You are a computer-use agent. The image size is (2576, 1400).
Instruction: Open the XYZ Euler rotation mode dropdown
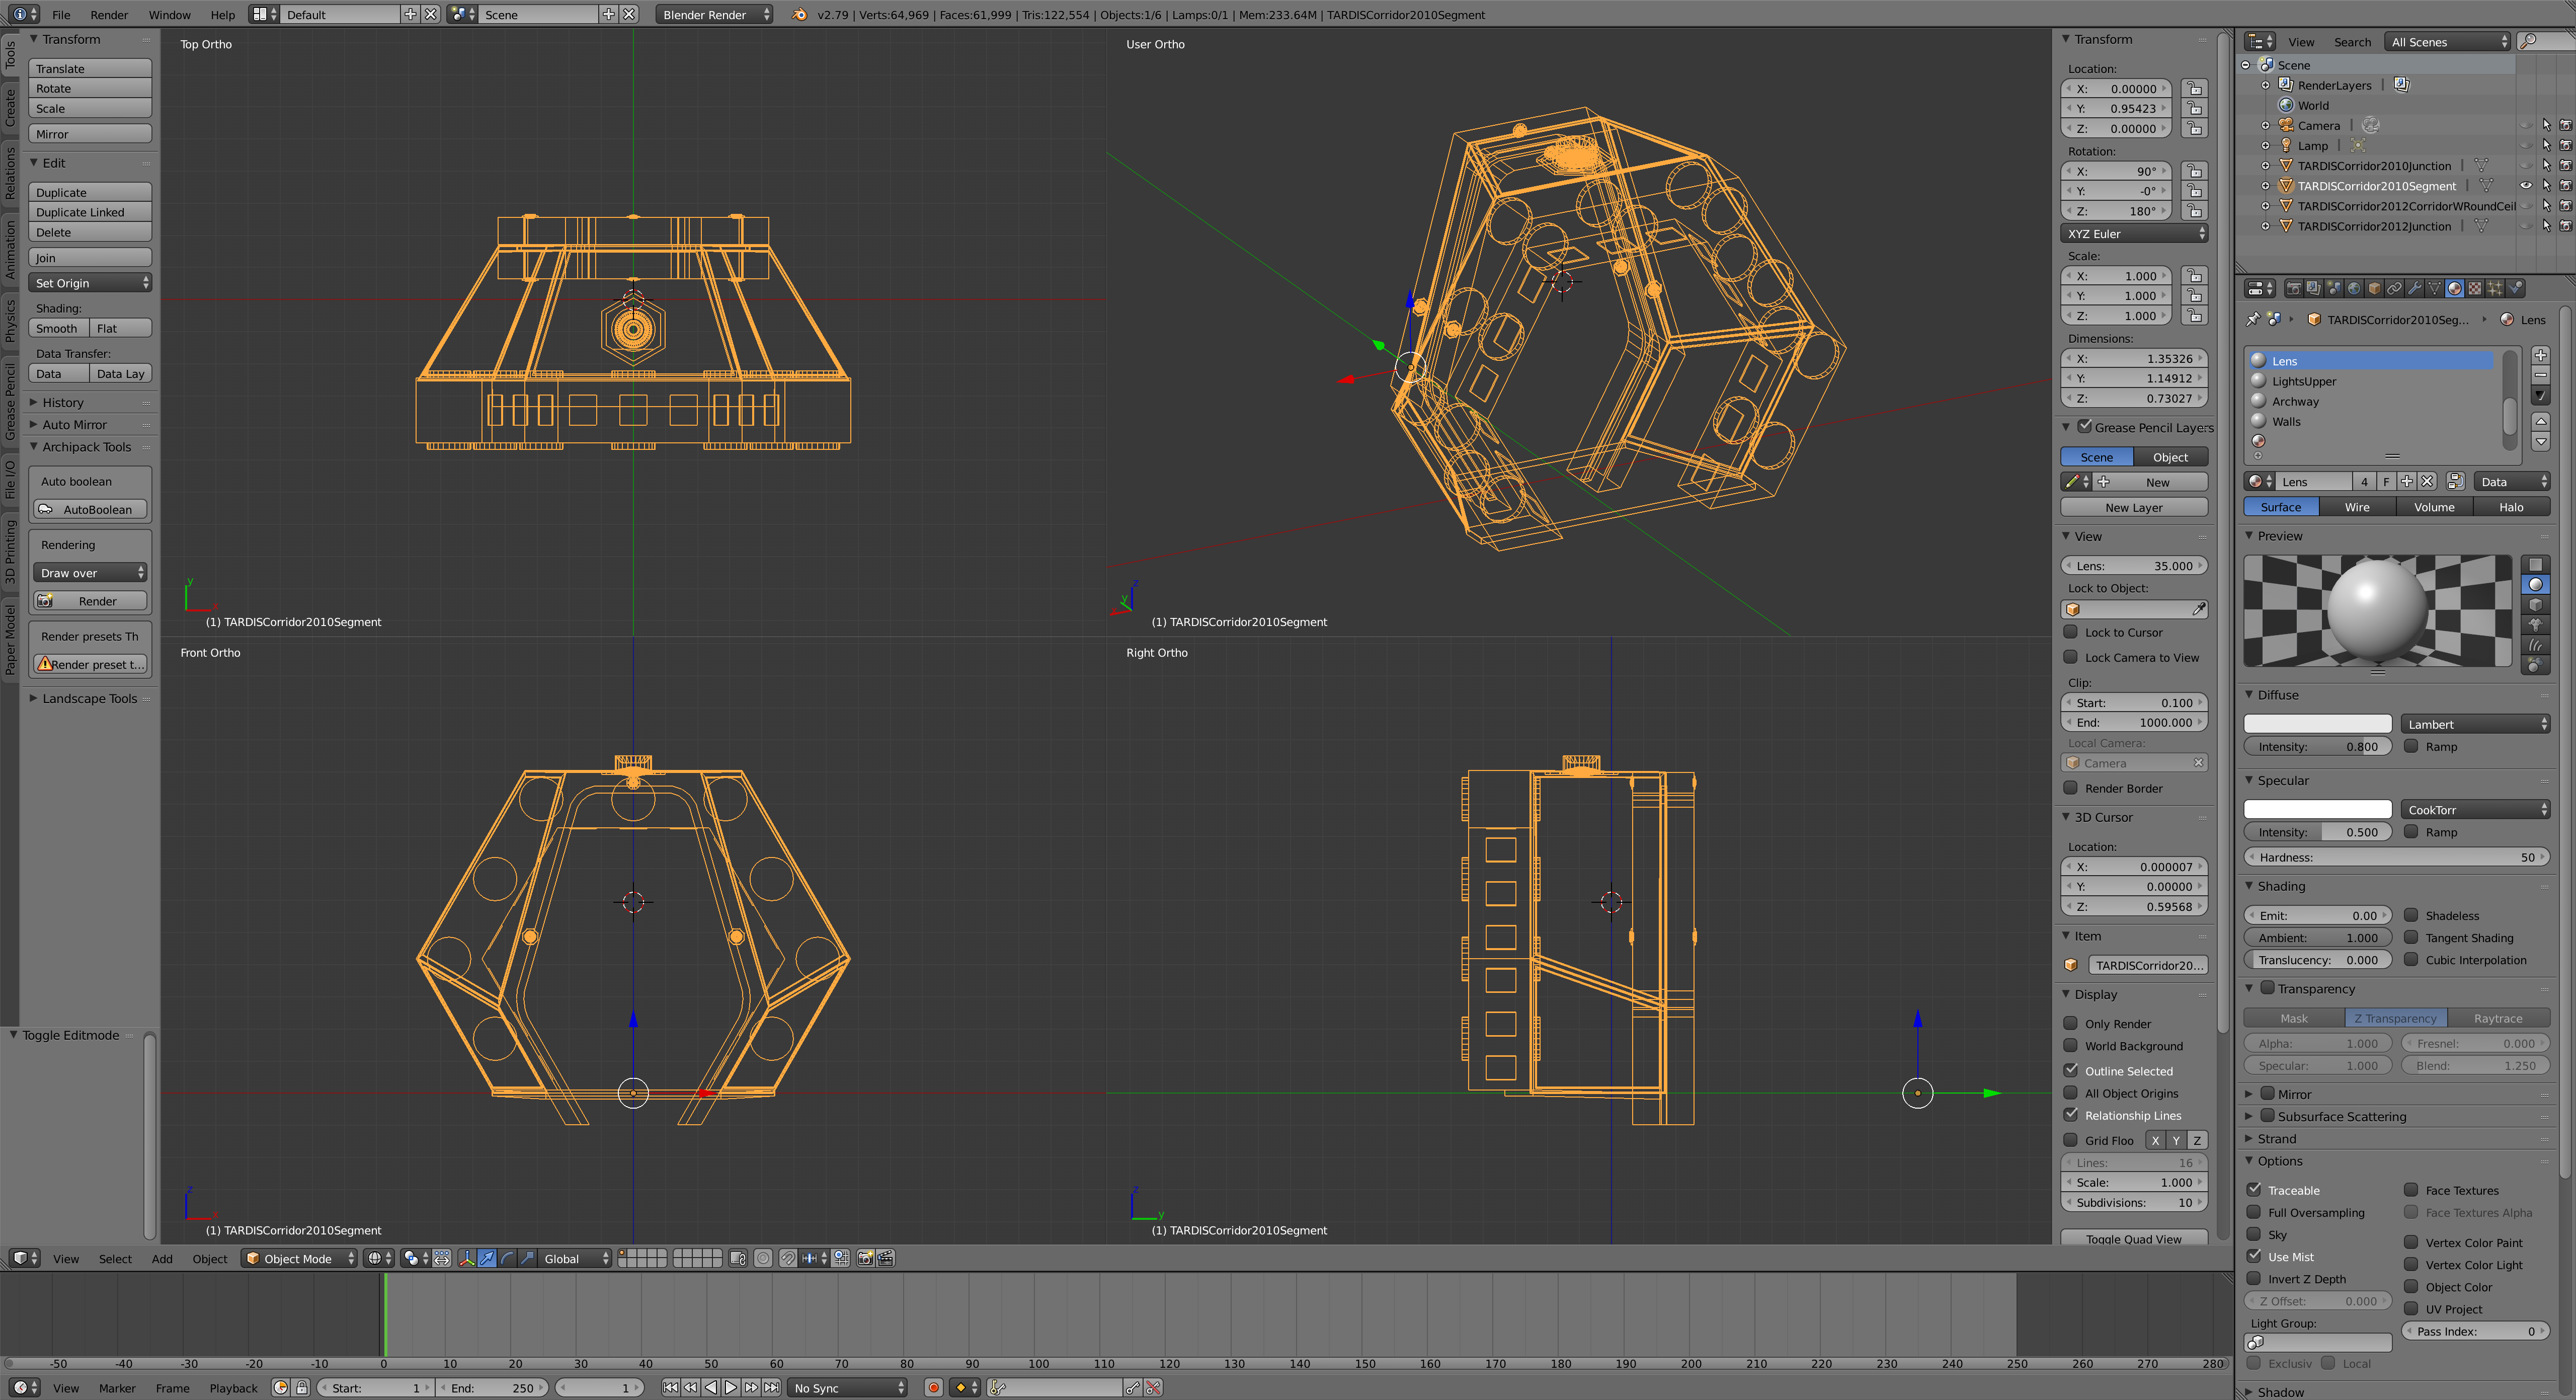[x=2134, y=233]
